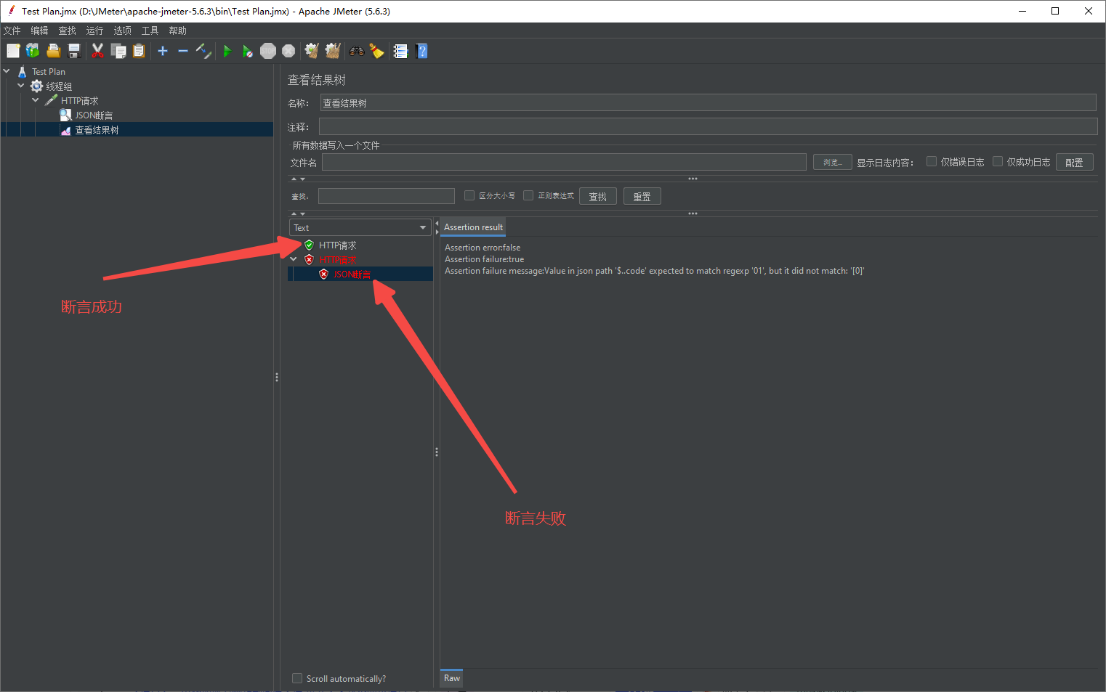The image size is (1106, 692).
Task: Click the Assertion failure message text line
Action: (x=655, y=271)
